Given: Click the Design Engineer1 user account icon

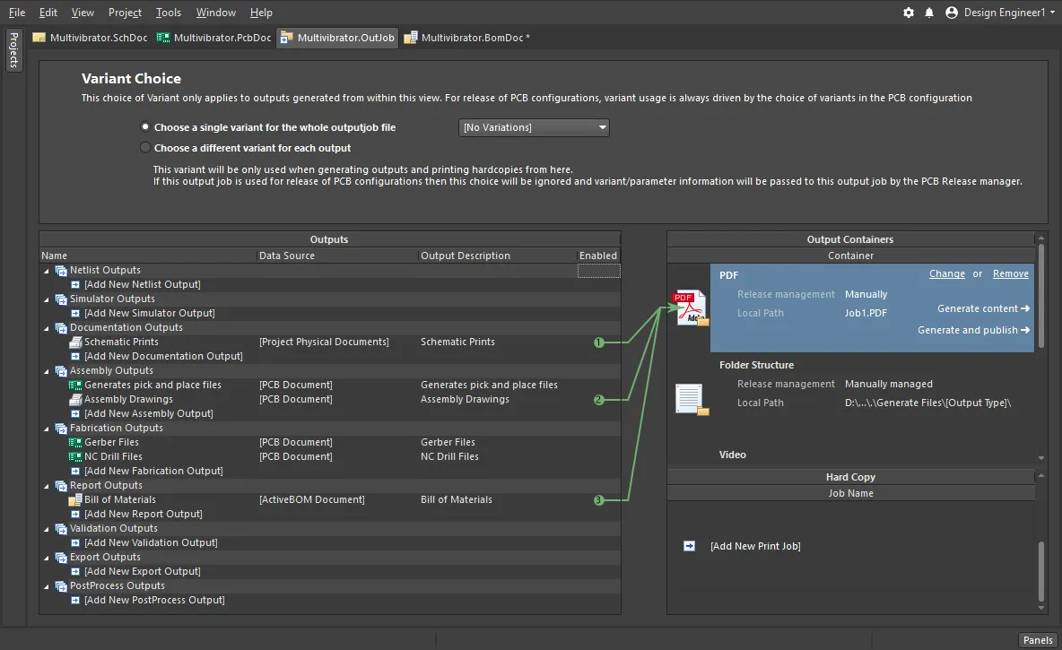Looking at the screenshot, I should (x=952, y=13).
